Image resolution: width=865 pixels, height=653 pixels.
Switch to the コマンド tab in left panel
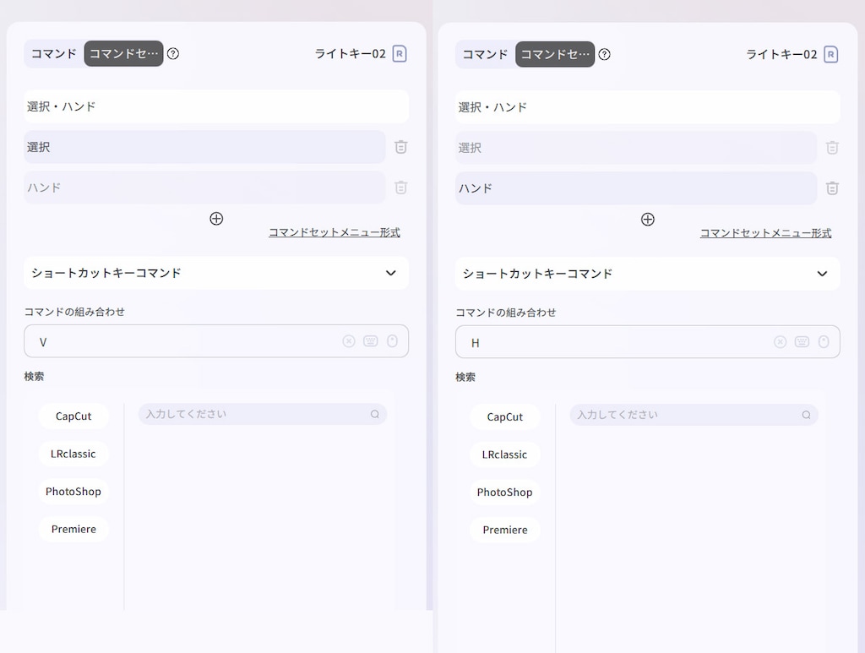pos(53,53)
